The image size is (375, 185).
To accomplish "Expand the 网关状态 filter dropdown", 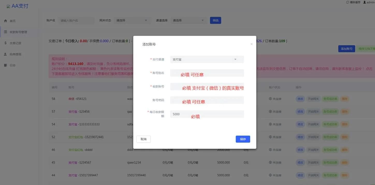I will coord(132,20).
